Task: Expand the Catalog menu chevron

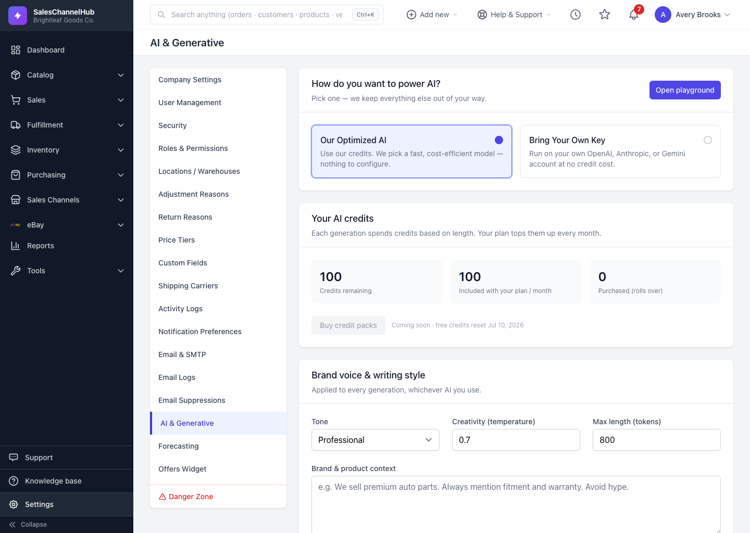Action: (121, 75)
